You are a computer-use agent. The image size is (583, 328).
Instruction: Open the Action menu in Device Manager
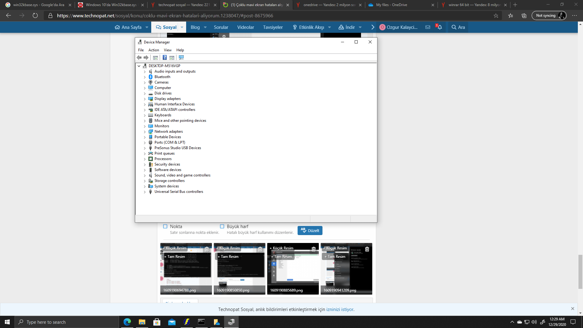point(154,50)
